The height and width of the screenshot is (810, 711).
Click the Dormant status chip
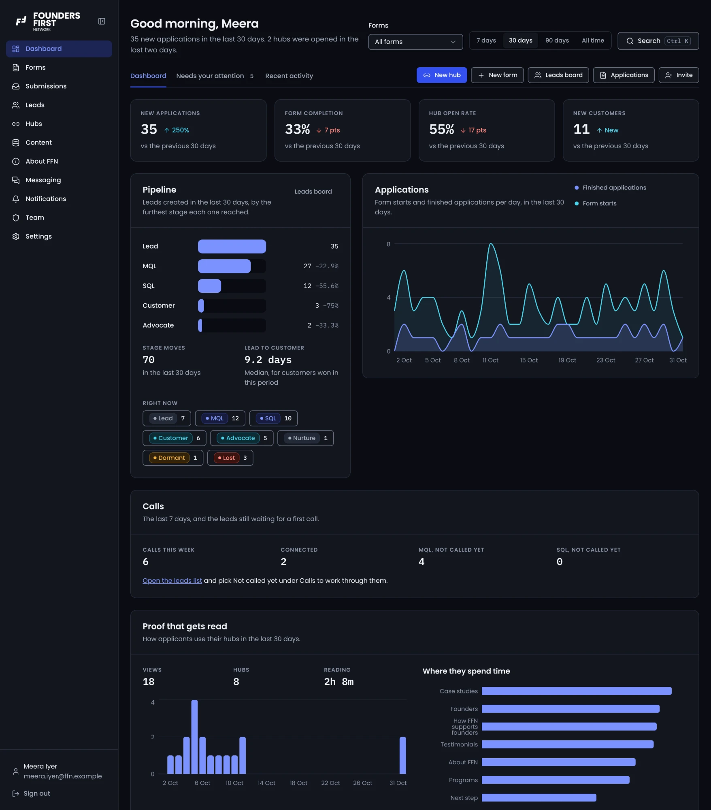173,458
